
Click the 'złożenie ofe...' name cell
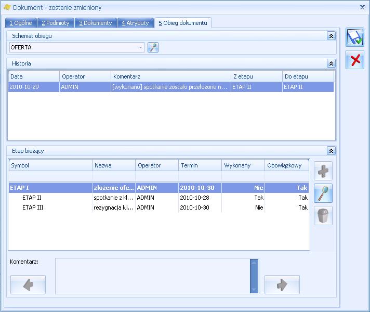tap(114, 188)
